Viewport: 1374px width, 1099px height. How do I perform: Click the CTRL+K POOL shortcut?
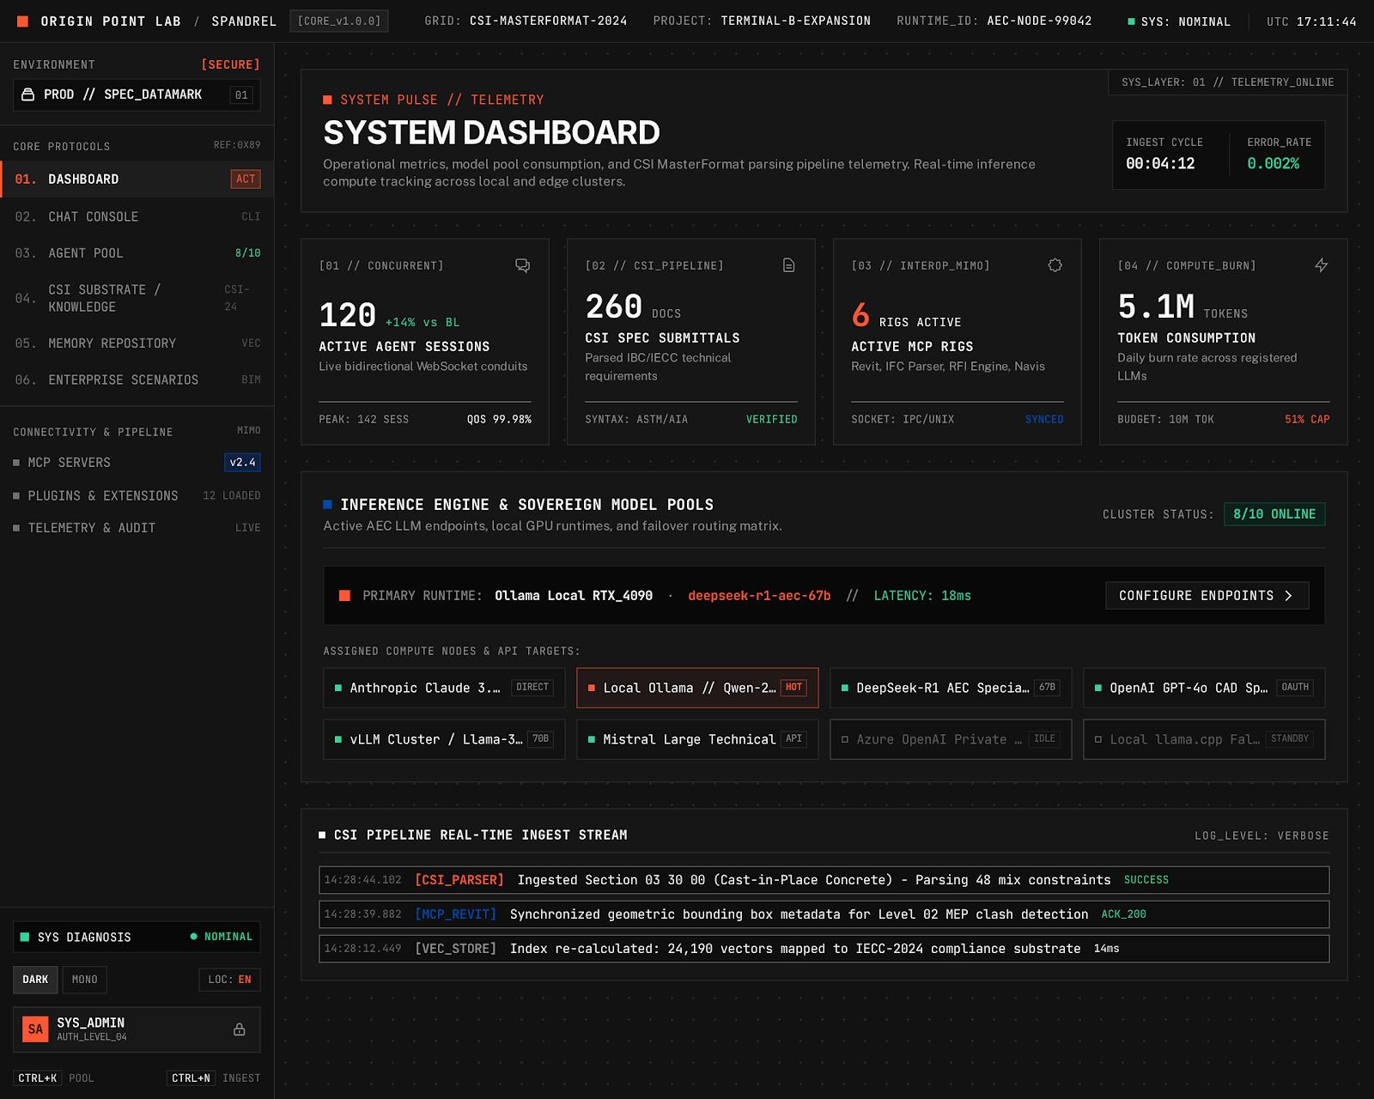[55, 1078]
